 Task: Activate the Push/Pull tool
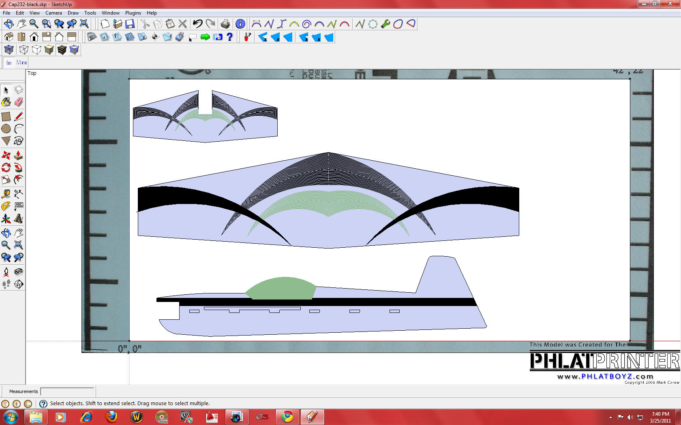point(19,155)
